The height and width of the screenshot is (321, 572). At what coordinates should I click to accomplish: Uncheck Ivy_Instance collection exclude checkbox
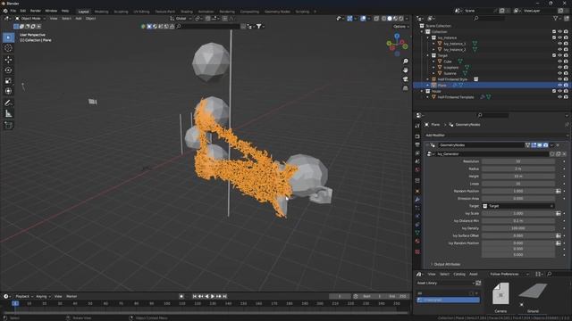point(554,37)
